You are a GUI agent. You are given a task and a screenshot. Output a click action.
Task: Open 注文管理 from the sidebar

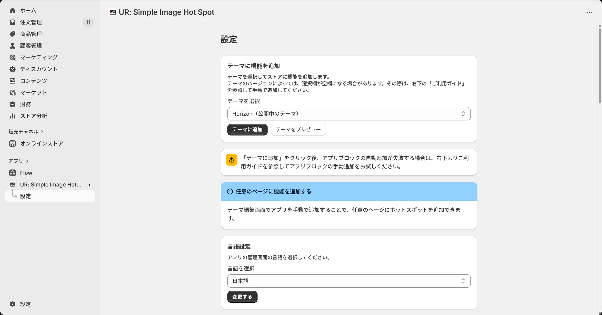[31, 22]
